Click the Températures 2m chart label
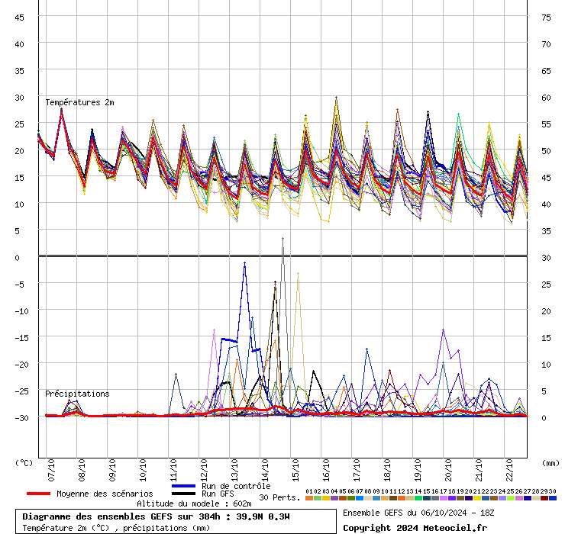 [79, 103]
